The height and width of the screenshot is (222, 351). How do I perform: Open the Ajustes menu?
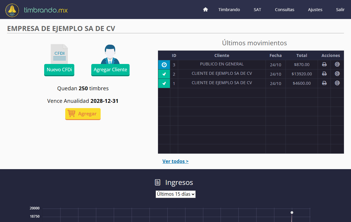(315, 10)
